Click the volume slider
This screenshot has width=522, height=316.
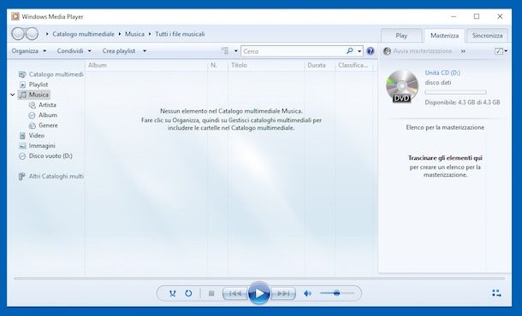pyautogui.click(x=337, y=293)
